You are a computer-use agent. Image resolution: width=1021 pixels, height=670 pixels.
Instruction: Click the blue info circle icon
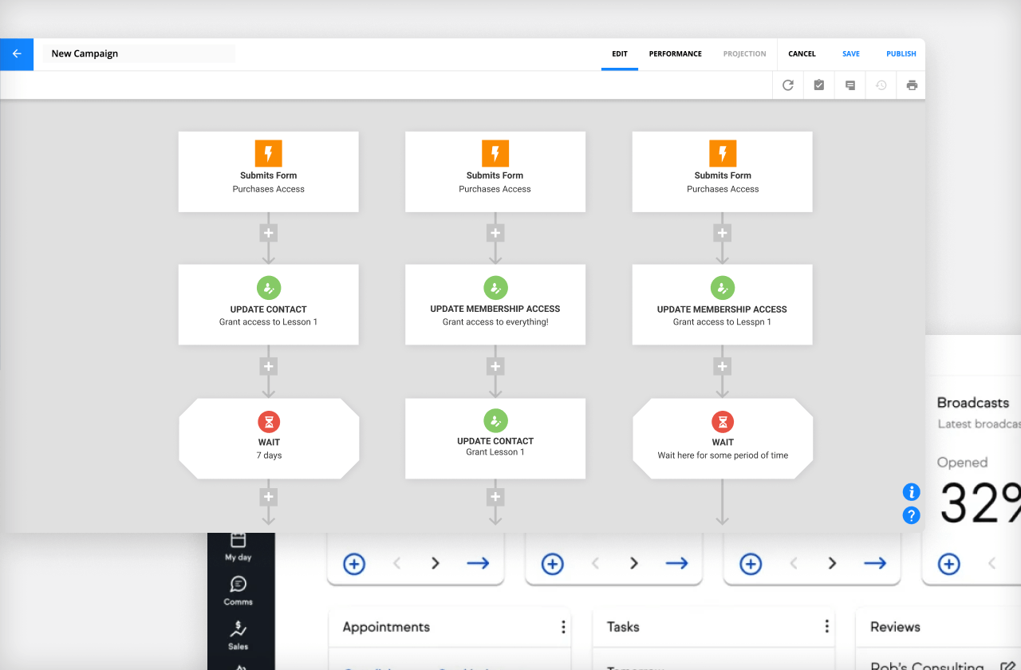tap(911, 492)
